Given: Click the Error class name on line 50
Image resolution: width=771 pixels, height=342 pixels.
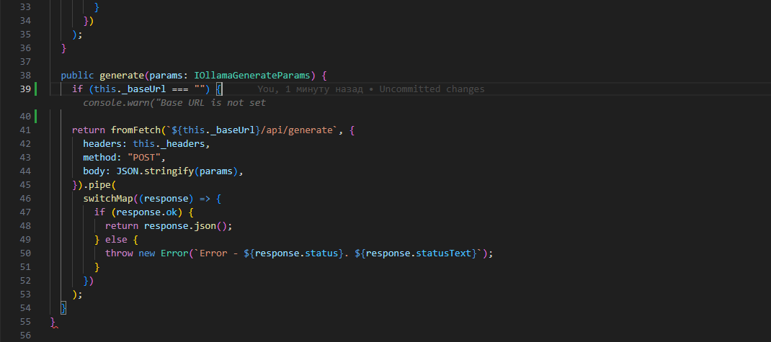Looking at the screenshot, I should point(174,253).
